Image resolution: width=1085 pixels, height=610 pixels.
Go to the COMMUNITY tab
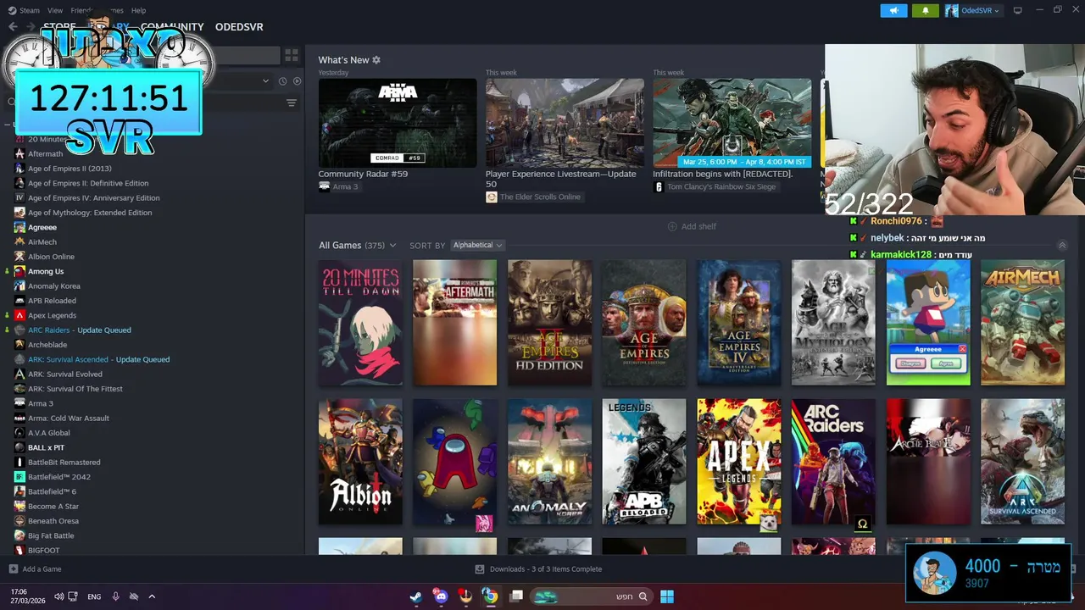click(172, 27)
